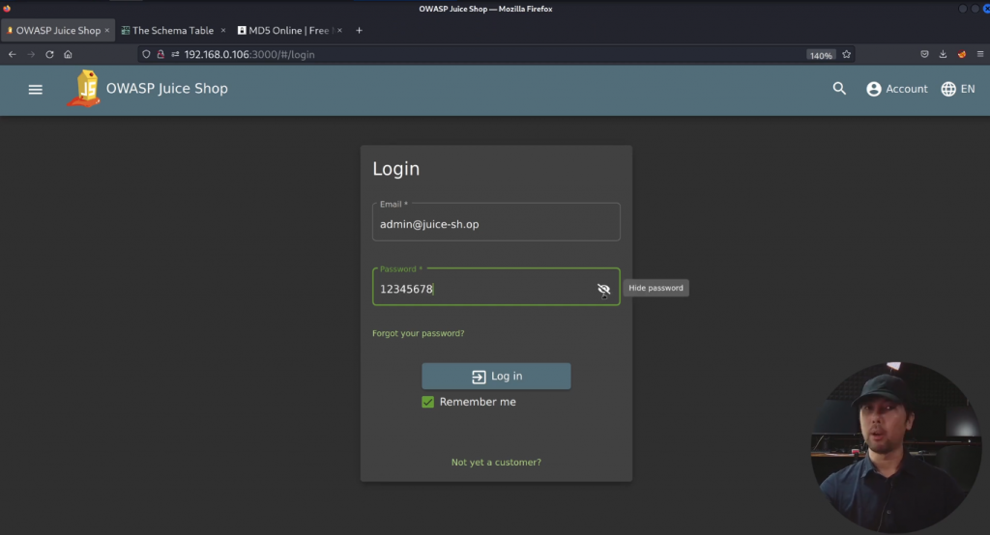This screenshot has height=535, width=990.
Task: Close The Schema Table tab
Action: [x=223, y=30]
